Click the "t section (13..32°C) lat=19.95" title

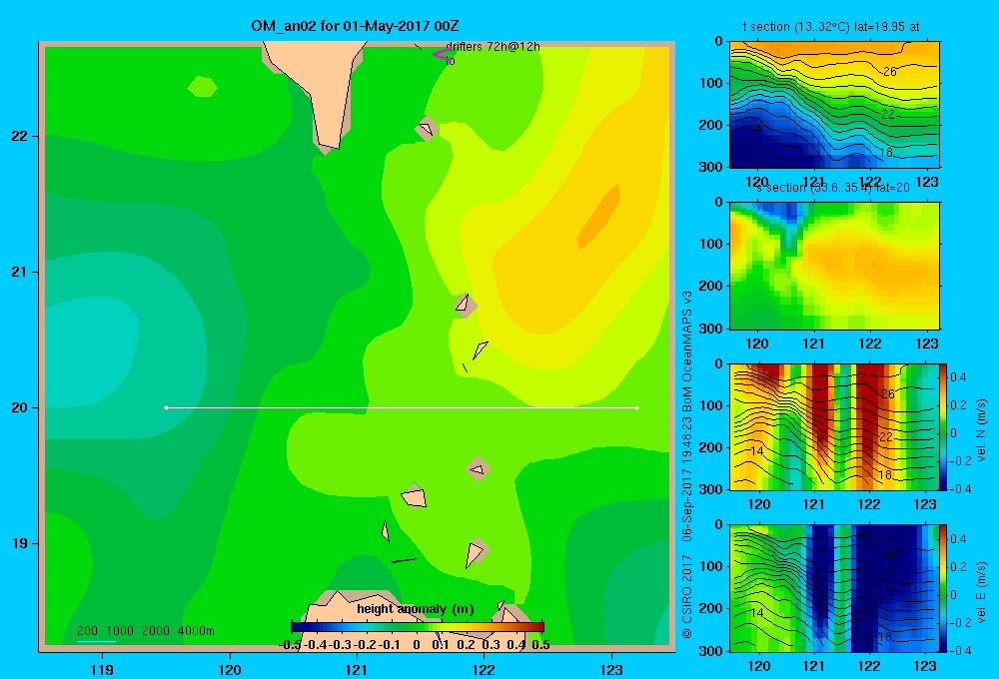[x=831, y=27]
